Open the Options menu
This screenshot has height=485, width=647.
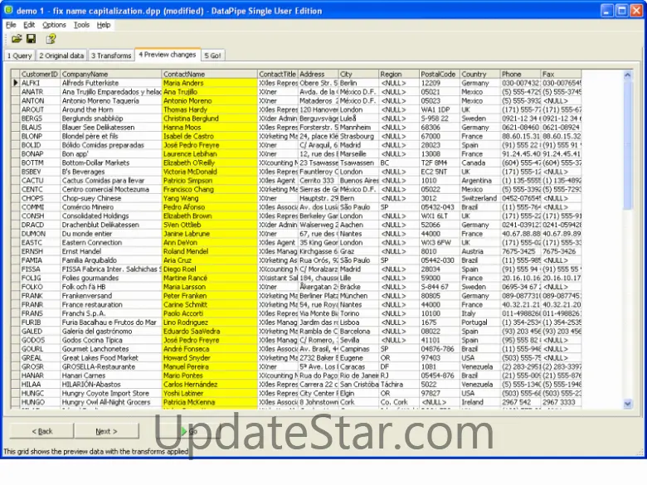click(54, 25)
